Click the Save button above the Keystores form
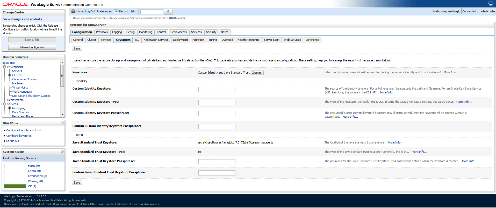Viewport: 496px width, 208px height. coord(77,49)
